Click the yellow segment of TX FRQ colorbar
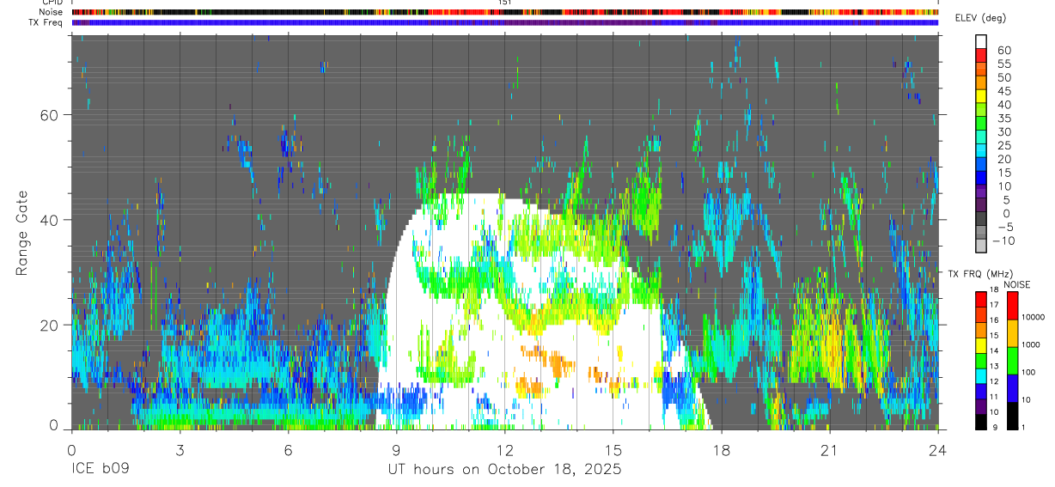Screen dimensions: 1055x487 pyautogui.click(x=981, y=345)
